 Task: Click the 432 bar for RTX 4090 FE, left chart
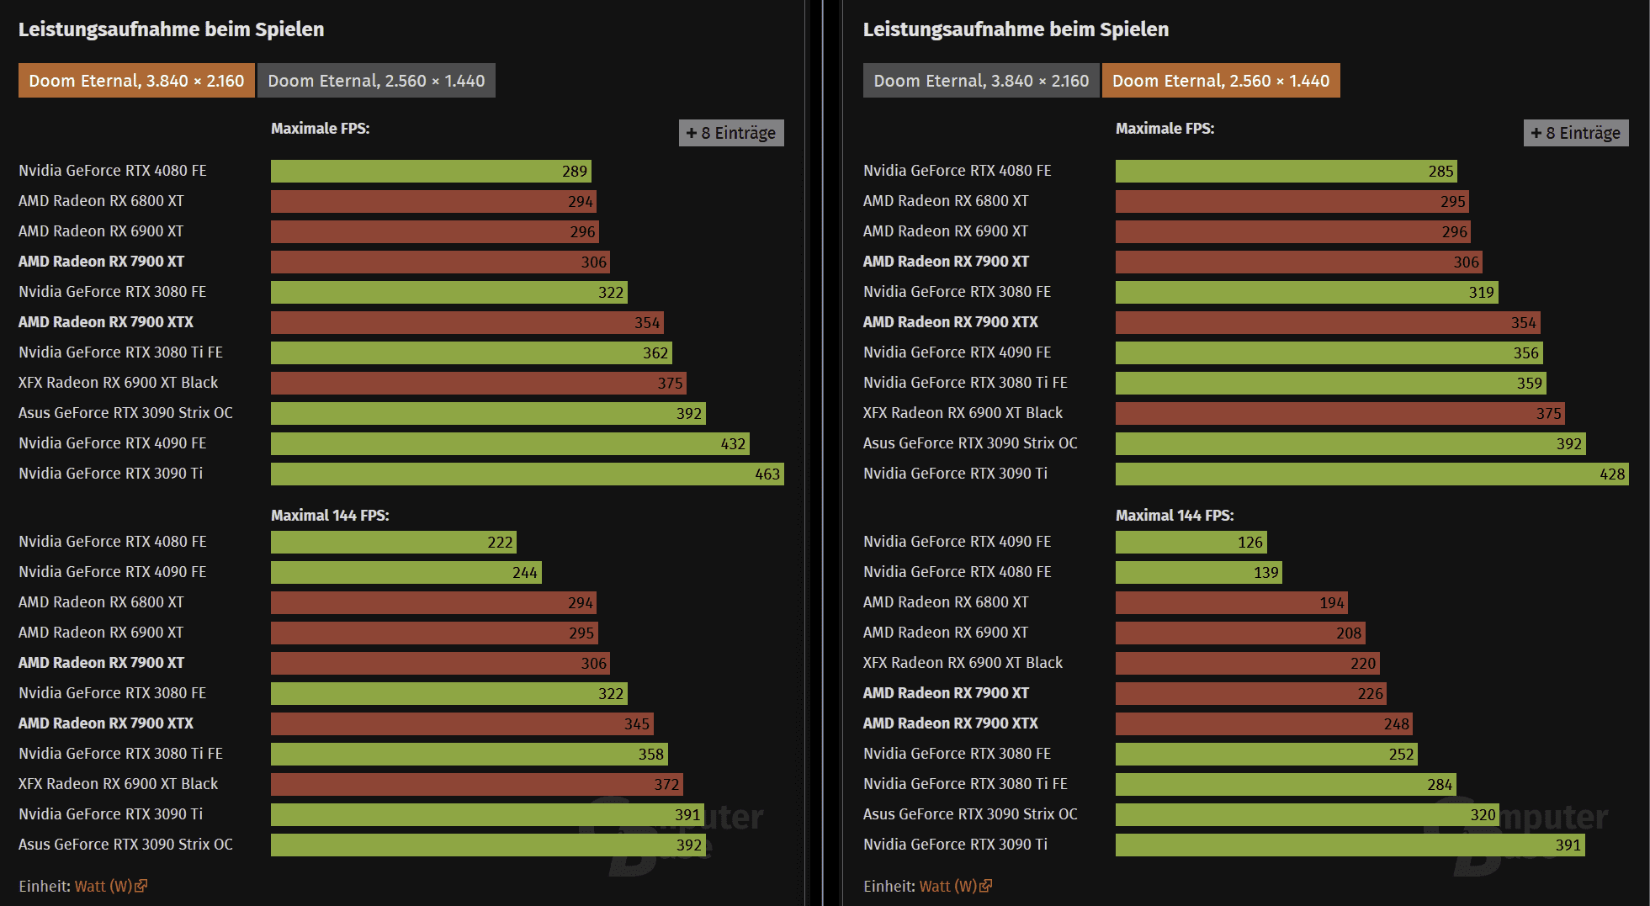click(510, 443)
